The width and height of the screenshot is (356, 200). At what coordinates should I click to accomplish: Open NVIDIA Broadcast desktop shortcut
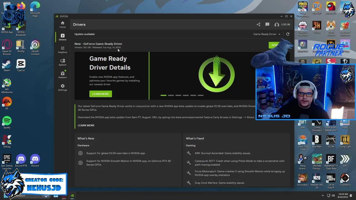pos(21,29)
